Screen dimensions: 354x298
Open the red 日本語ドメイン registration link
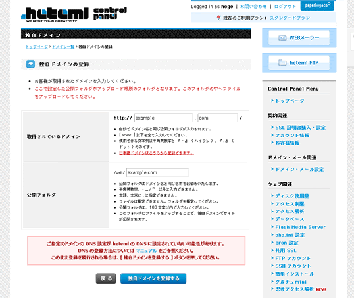[157, 153]
